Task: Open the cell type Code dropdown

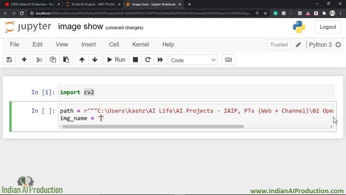Action: [x=193, y=60]
